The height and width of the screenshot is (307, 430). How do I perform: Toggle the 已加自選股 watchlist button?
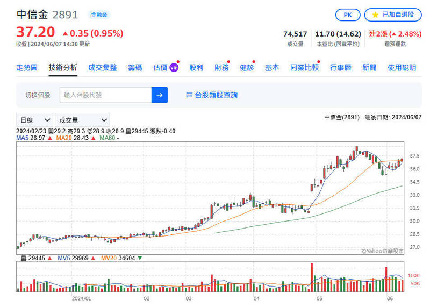click(393, 15)
